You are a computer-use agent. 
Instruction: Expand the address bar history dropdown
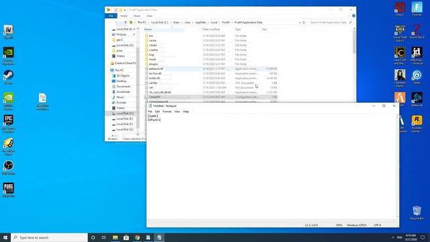click(300, 22)
